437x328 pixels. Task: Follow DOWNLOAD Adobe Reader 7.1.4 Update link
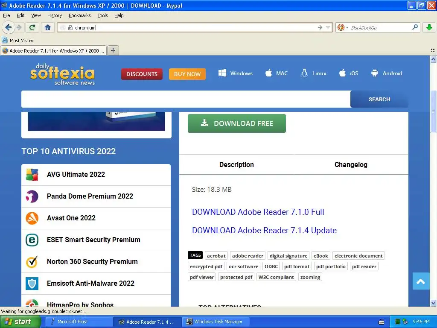click(264, 230)
